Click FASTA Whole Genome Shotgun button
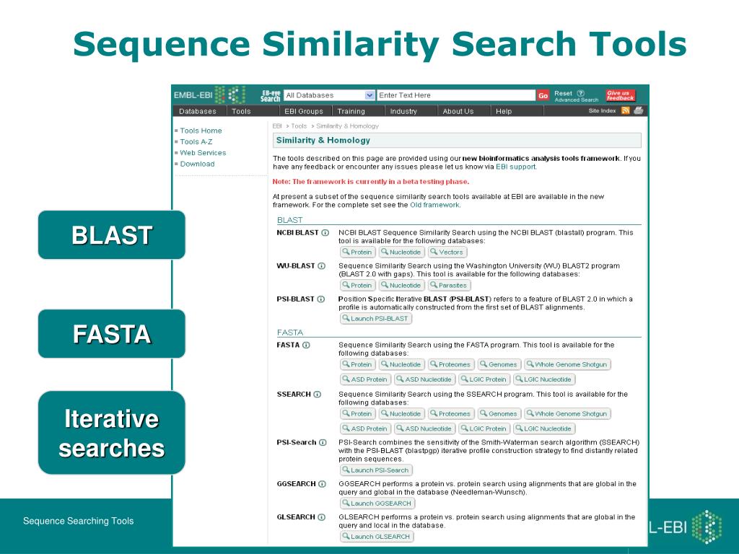The height and width of the screenshot is (554, 739). click(x=567, y=364)
